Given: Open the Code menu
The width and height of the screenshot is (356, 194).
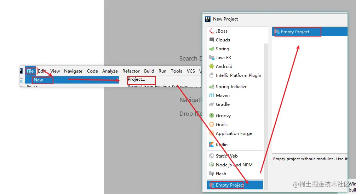Looking at the screenshot, I should (x=92, y=71).
